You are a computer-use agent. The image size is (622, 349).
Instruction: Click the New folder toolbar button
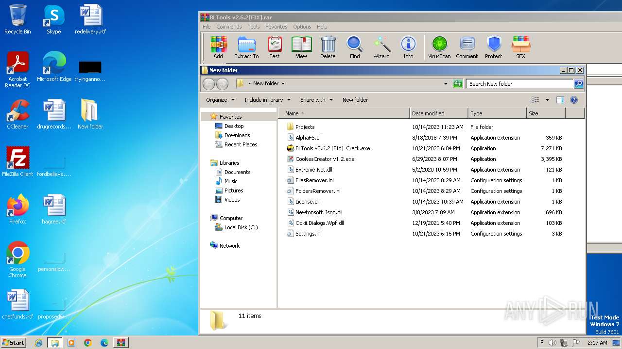[x=355, y=100]
